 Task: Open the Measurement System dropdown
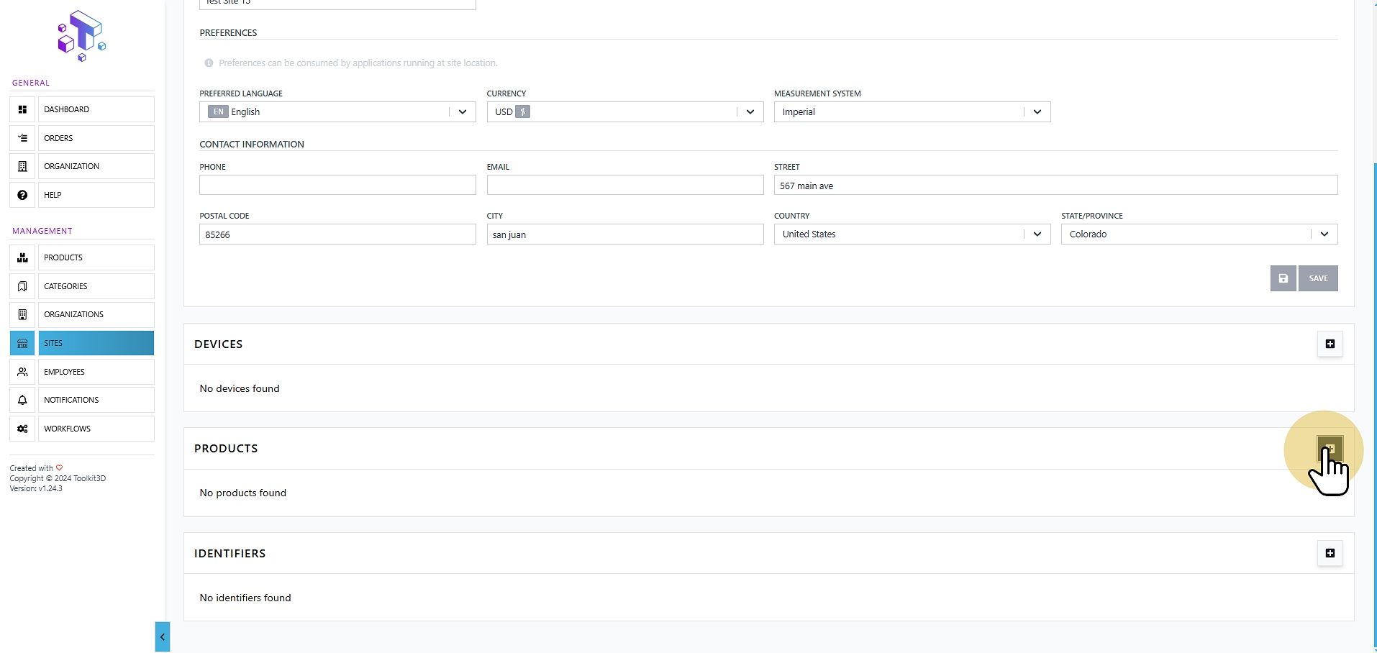coord(912,111)
